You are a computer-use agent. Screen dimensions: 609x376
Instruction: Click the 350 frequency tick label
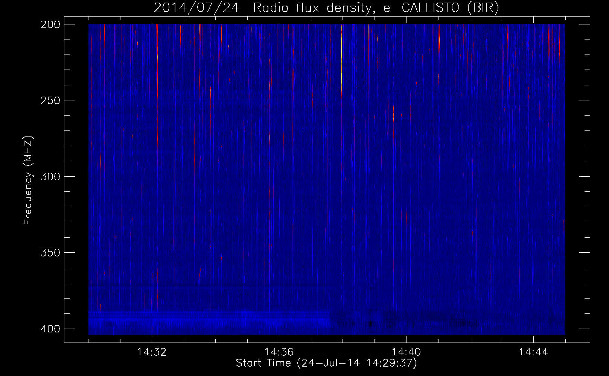pos(50,252)
